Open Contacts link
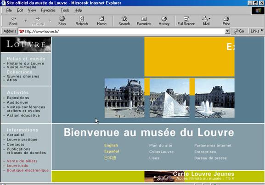The height and width of the screenshot is (185, 265). click(x=15, y=145)
